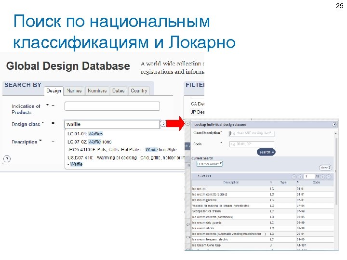
Task: Select the Ice cream sticks row
Action: tap(263, 228)
